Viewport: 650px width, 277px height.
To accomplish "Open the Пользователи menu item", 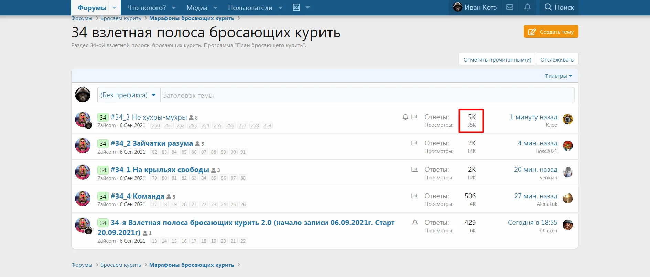I will 250,8.
